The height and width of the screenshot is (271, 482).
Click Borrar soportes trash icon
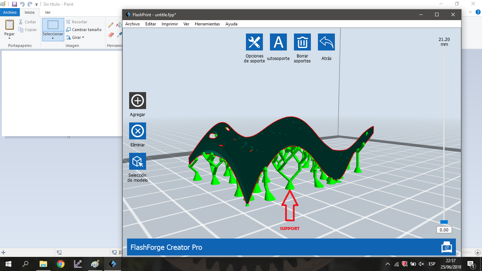[x=302, y=42]
